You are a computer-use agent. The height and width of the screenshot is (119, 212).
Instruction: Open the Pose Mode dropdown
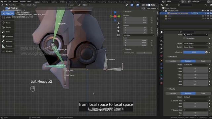13,5
